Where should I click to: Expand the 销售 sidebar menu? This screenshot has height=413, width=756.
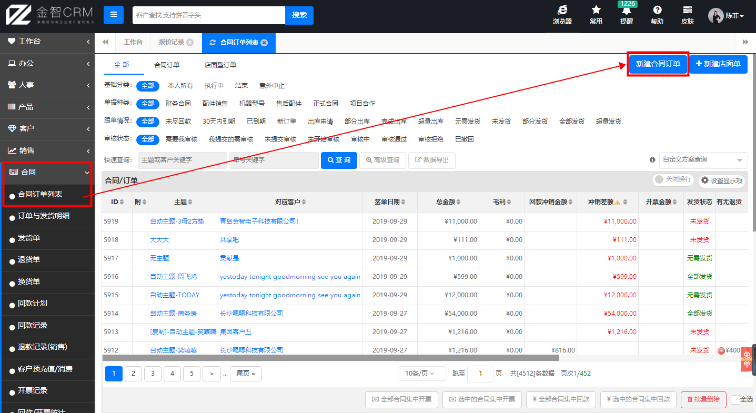point(47,150)
